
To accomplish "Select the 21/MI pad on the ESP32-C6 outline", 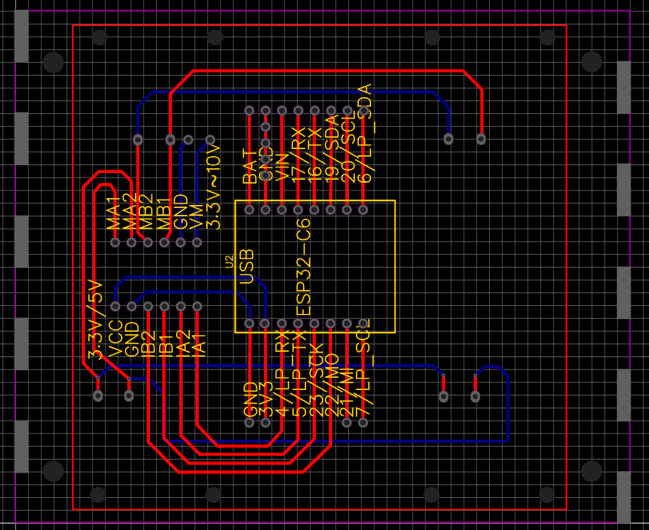I will point(347,324).
